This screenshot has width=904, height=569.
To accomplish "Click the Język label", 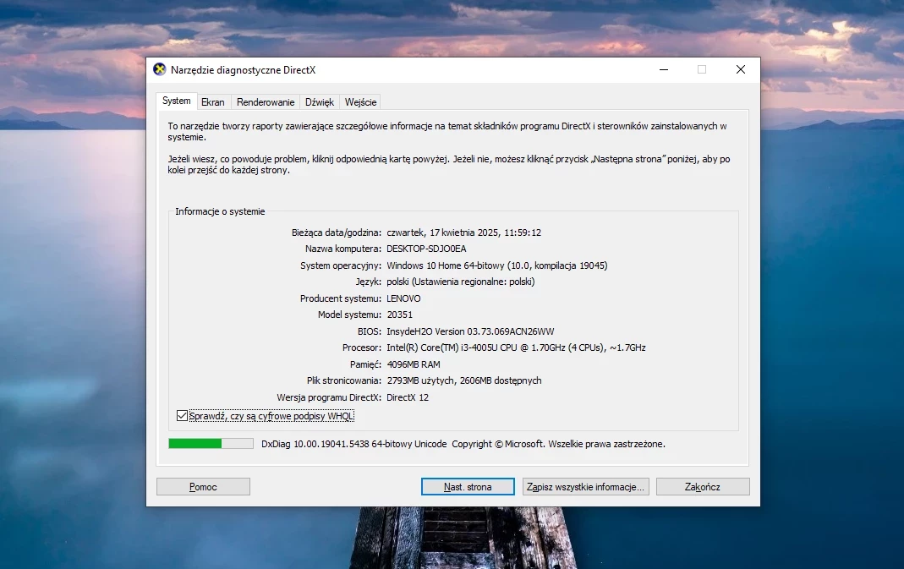I will 369,282.
